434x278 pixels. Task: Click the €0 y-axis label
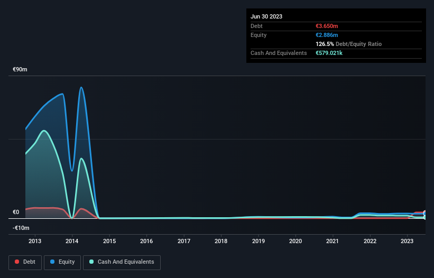tap(16, 212)
